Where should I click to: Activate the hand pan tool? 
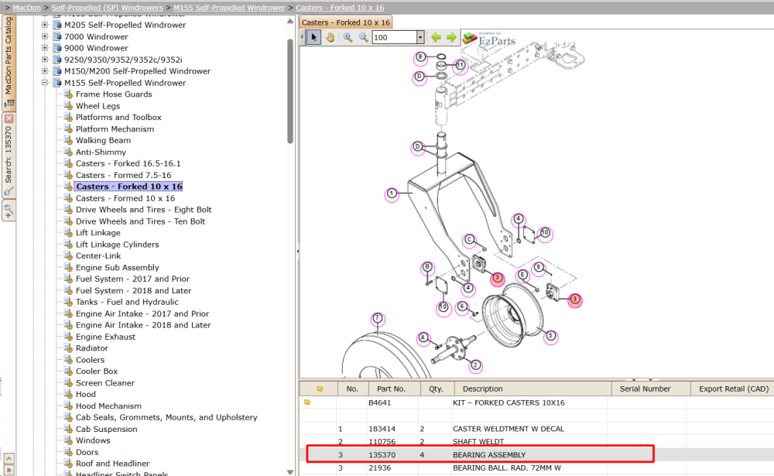[x=330, y=37]
